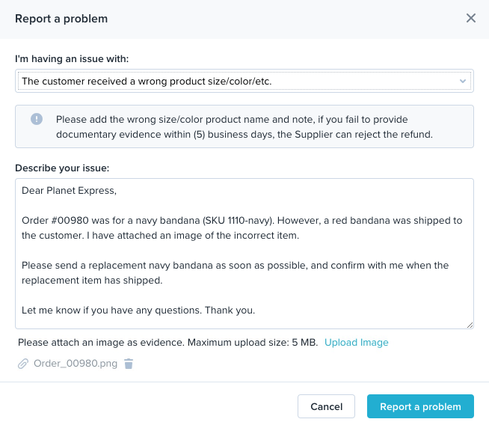
Task: Submit with the blue Report a problem button
Action: 420,407
